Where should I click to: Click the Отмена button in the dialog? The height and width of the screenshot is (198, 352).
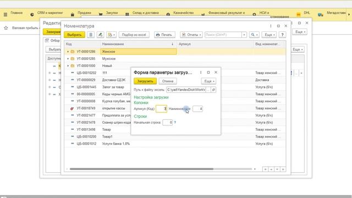[168, 81]
